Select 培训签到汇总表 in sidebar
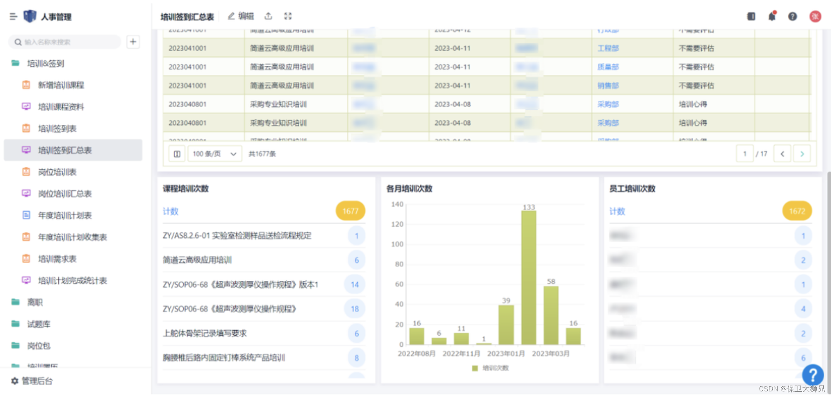 pos(73,150)
